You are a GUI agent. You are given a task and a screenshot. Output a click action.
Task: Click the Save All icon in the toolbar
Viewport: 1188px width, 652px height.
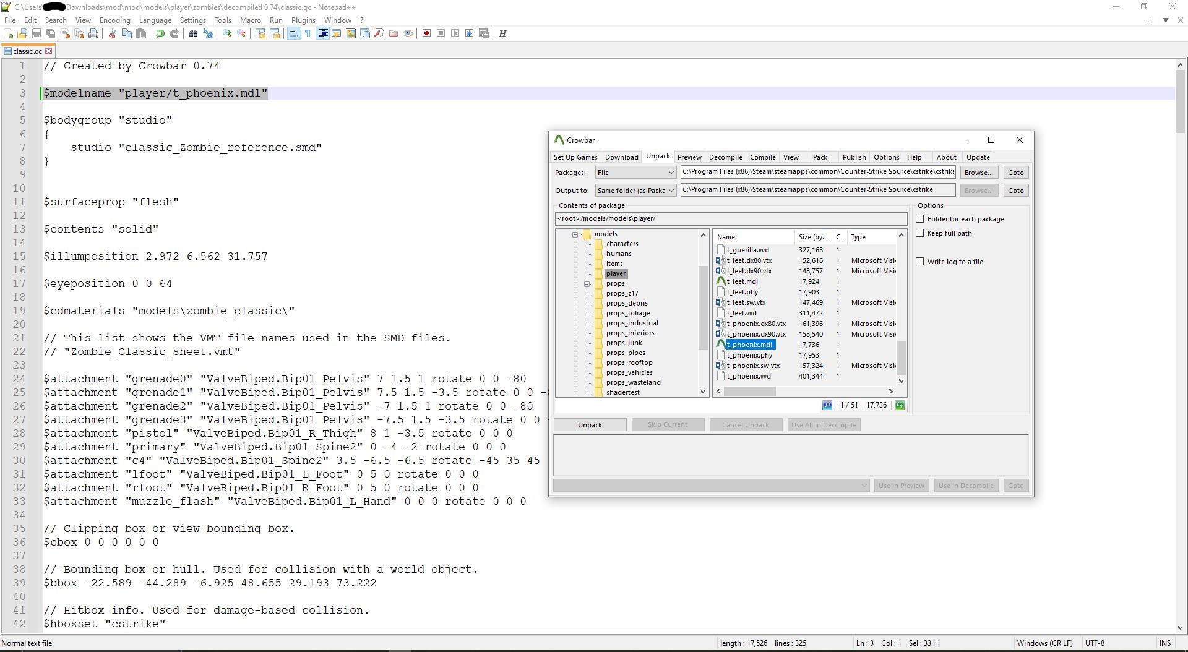pos(51,33)
